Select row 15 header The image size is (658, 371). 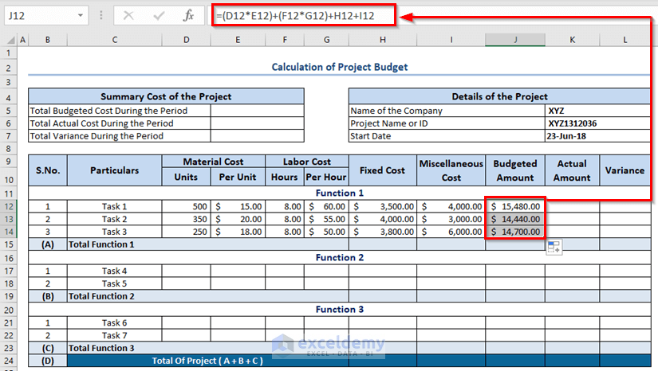point(9,244)
